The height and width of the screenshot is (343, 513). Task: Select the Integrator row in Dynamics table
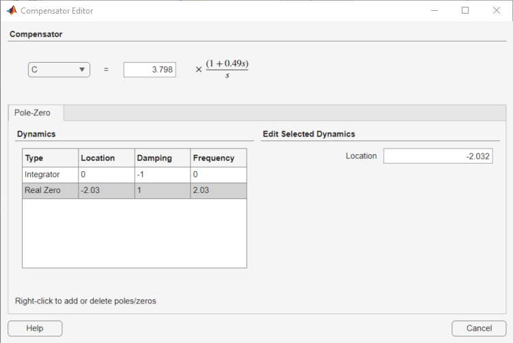click(51, 175)
